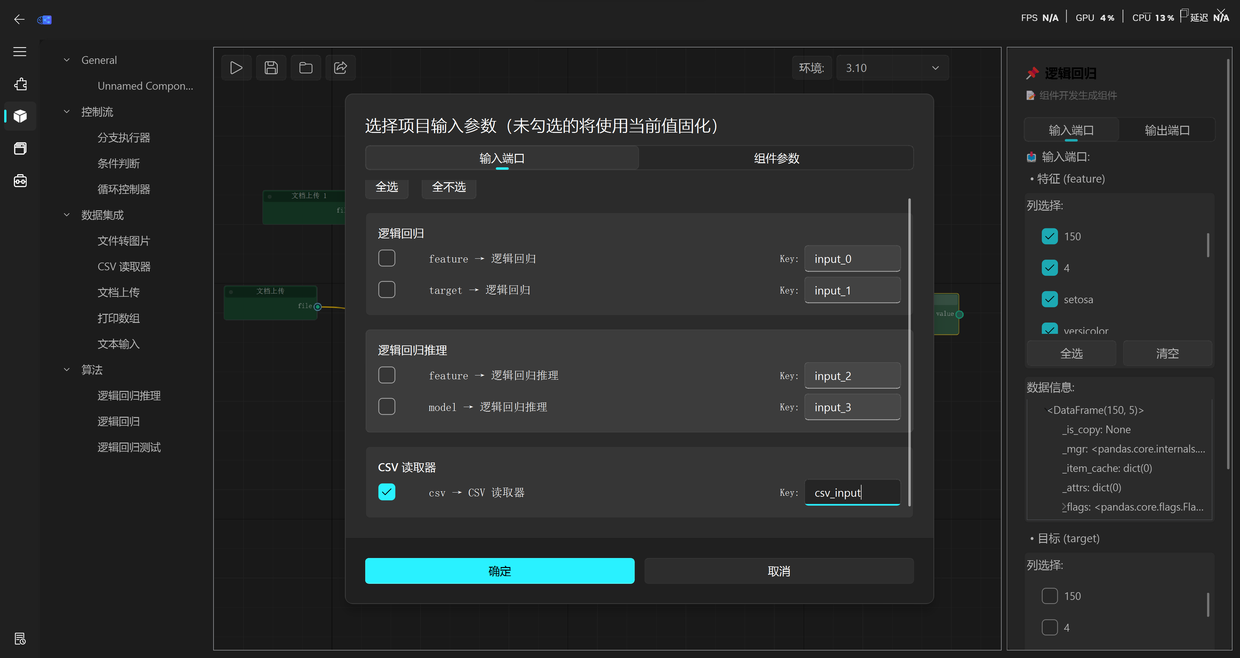Save the workflow with the floppy icon
The height and width of the screenshot is (658, 1240).
coord(271,68)
